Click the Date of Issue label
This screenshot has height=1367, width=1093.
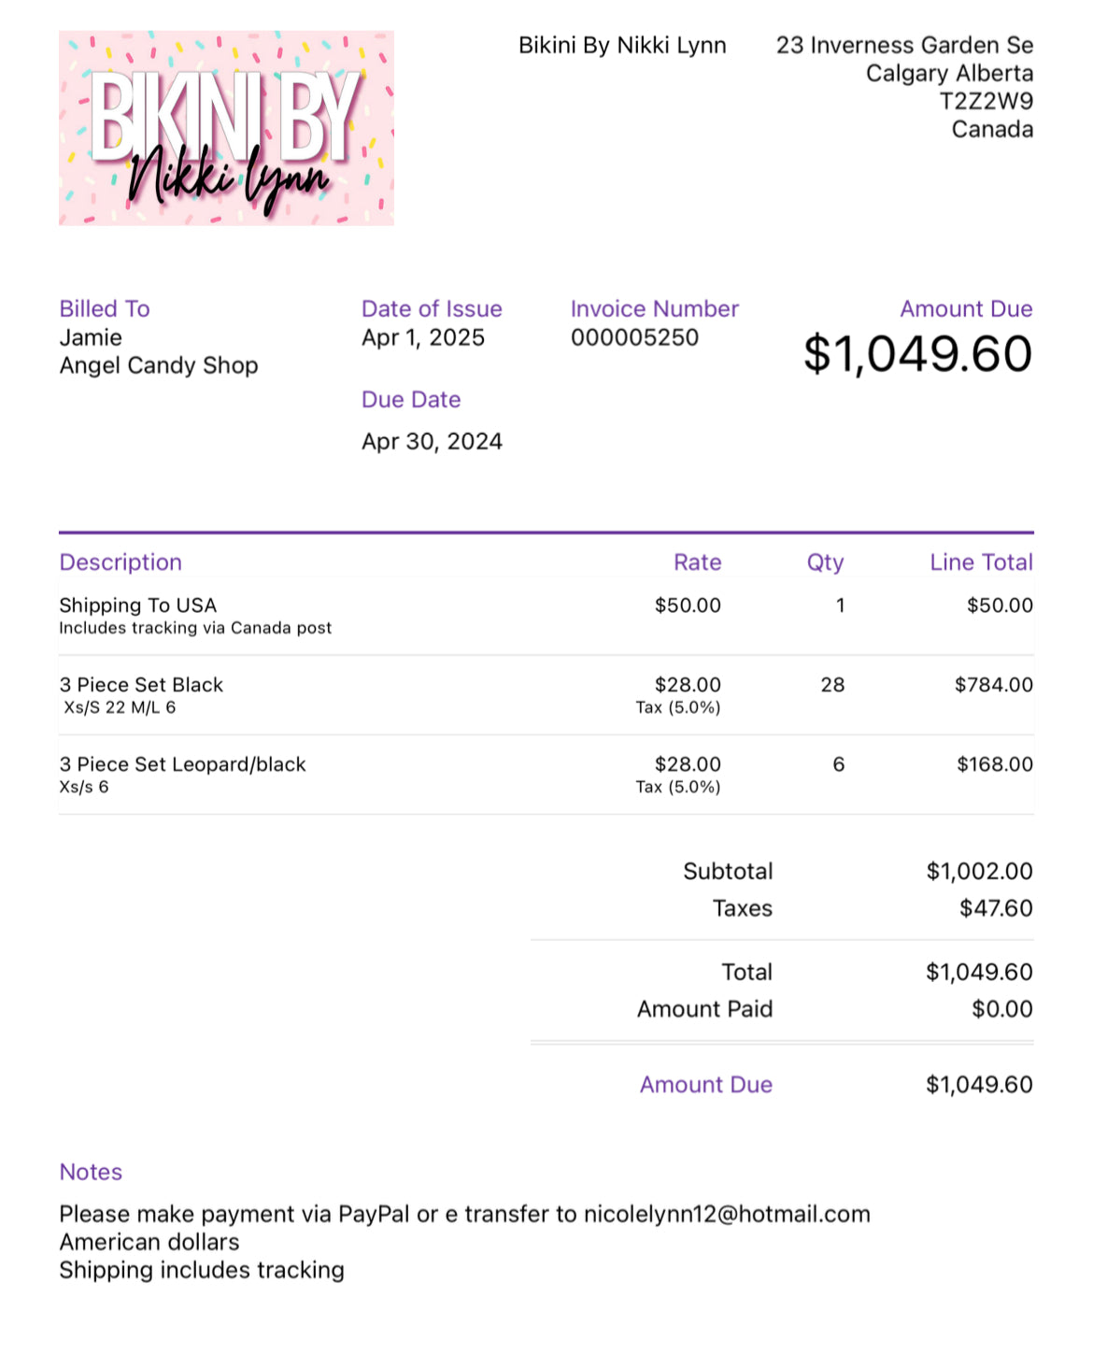pos(432,309)
